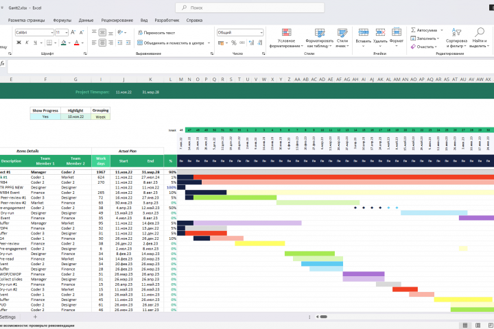Open Стили ячеек gallery
Viewport: 494px width, 329px height.
pyautogui.click(x=342, y=38)
